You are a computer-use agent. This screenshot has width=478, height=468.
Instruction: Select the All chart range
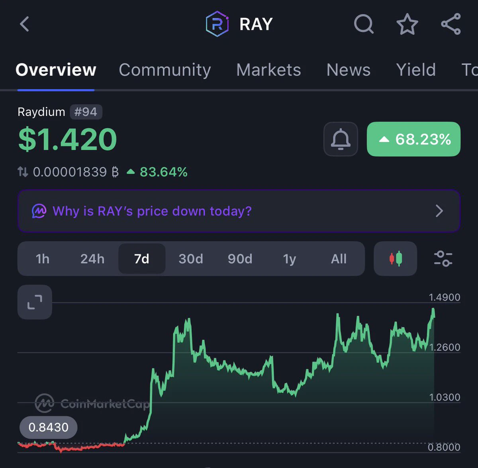pos(339,259)
